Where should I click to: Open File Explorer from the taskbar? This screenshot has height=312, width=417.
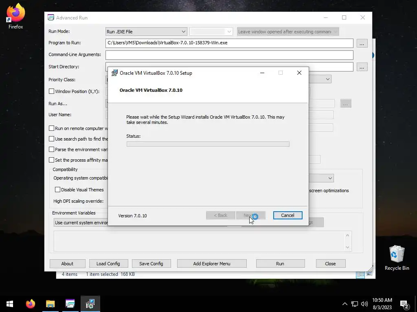click(50, 304)
